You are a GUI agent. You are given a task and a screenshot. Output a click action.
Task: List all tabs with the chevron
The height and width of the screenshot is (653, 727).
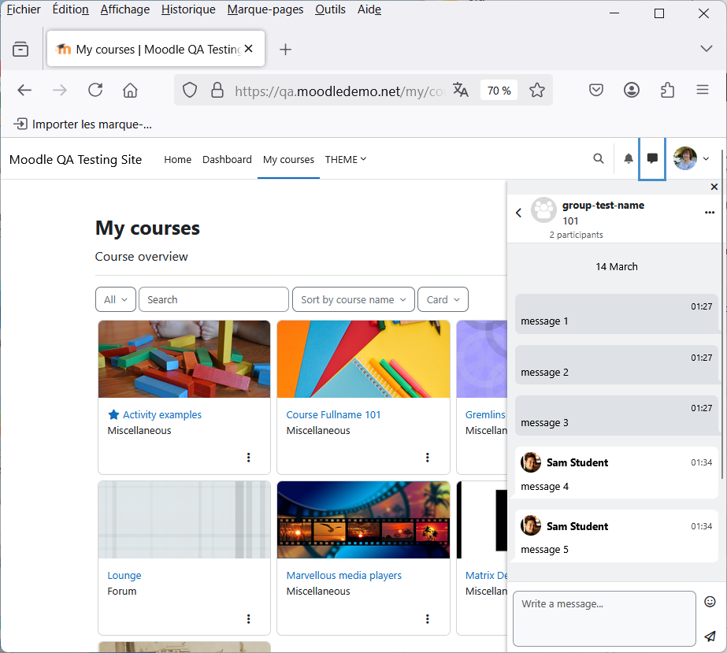(707, 49)
